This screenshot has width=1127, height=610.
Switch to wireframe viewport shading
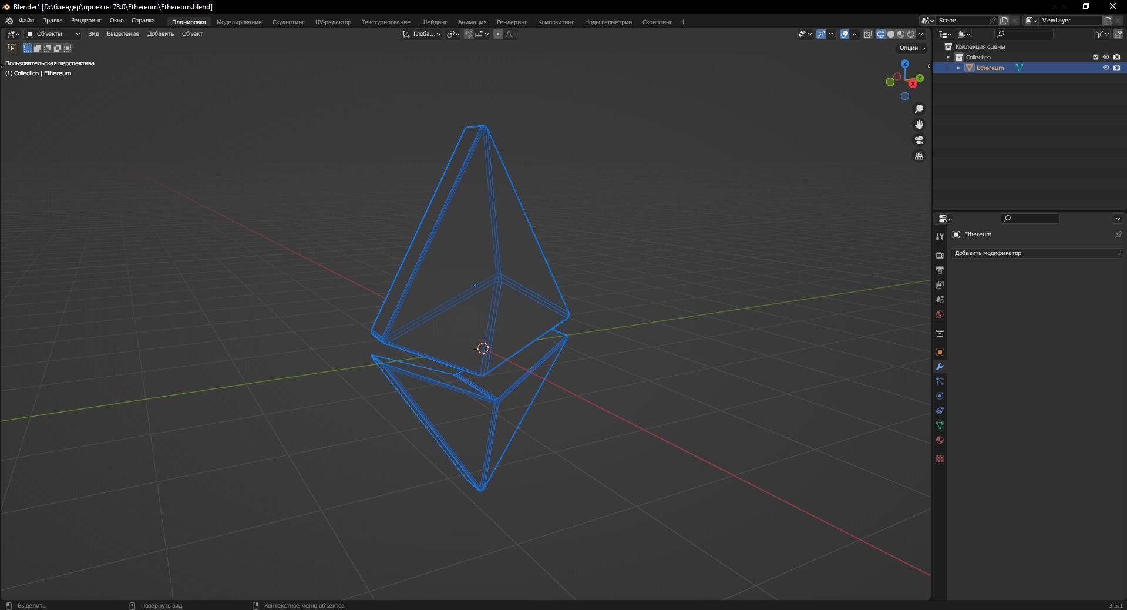881,34
